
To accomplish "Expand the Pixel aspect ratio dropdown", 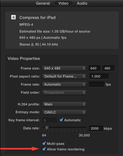I will (64, 76).
